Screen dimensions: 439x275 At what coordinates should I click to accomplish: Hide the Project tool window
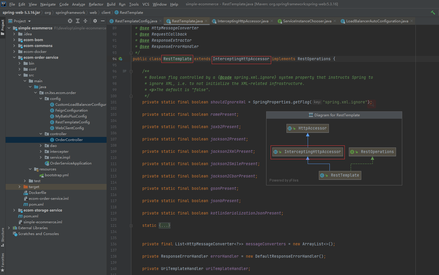103,21
